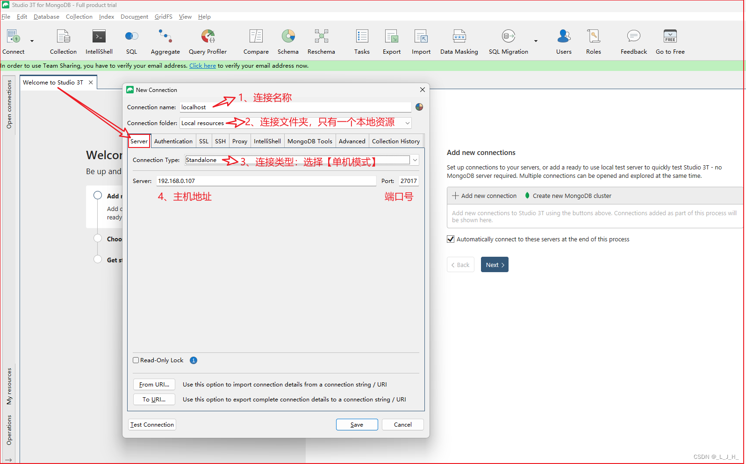Select the Add new connection step radio
This screenshot has height=464, width=746.
98,196
